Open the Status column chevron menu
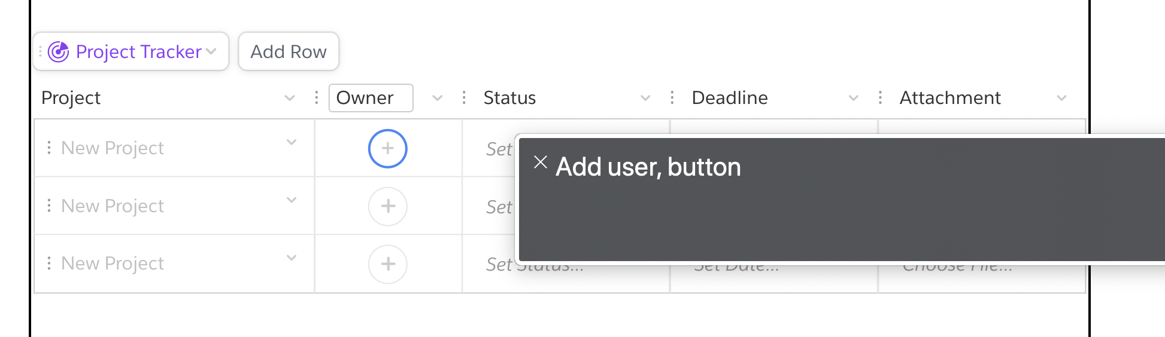The height and width of the screenshot is (337, 1165). coord(645,98)
